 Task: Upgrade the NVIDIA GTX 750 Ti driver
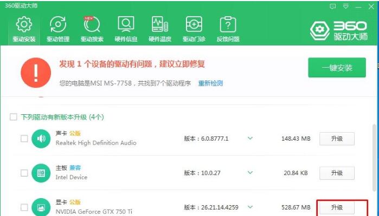tap(337, 207)
